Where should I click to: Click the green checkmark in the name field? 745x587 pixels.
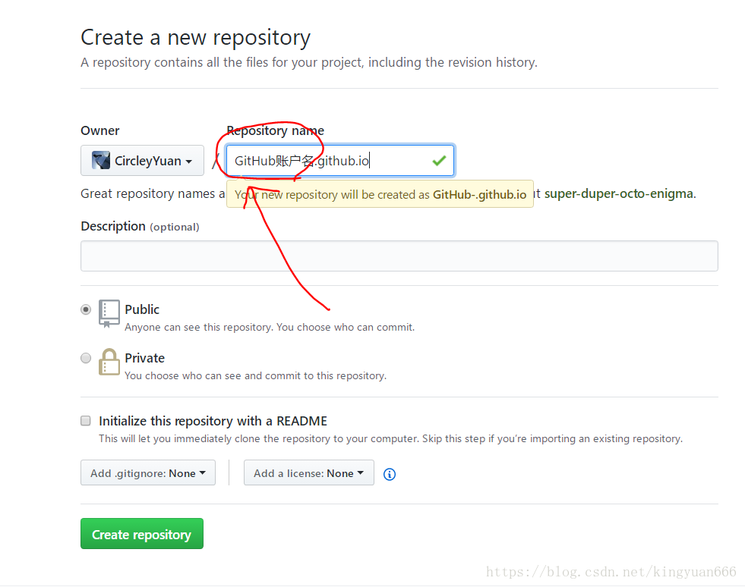[x=439, y=161]
